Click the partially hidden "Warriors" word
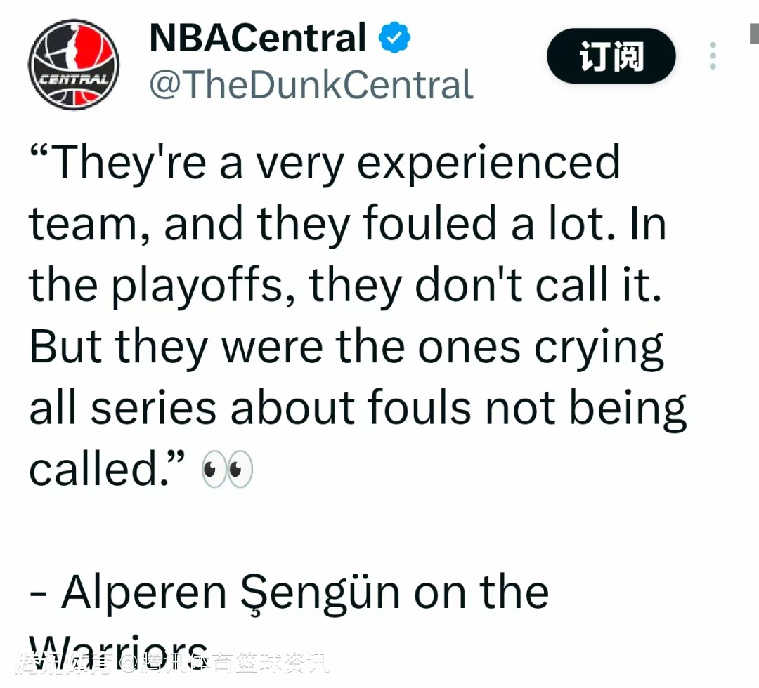 (x=119, y=650)
